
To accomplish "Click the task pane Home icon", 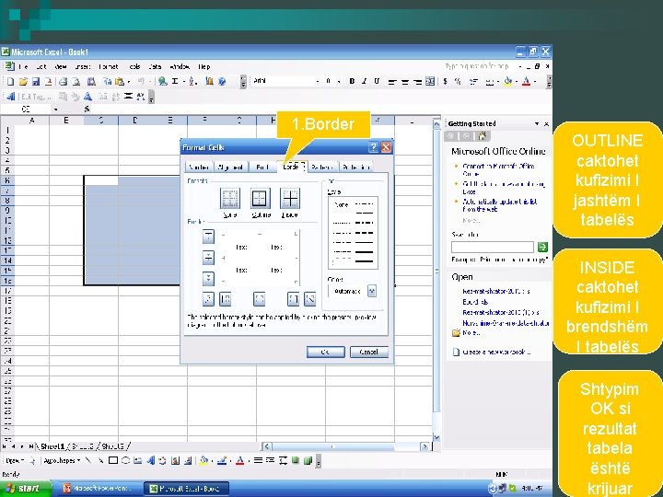I will click(x=482, y=136).
